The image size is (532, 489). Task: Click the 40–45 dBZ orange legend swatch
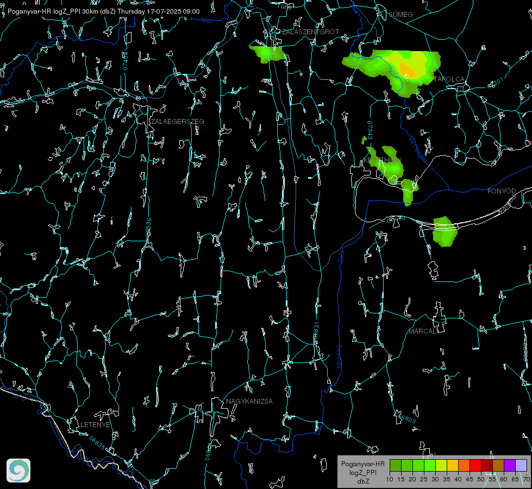pyautogui.click(x=464, y=465)
